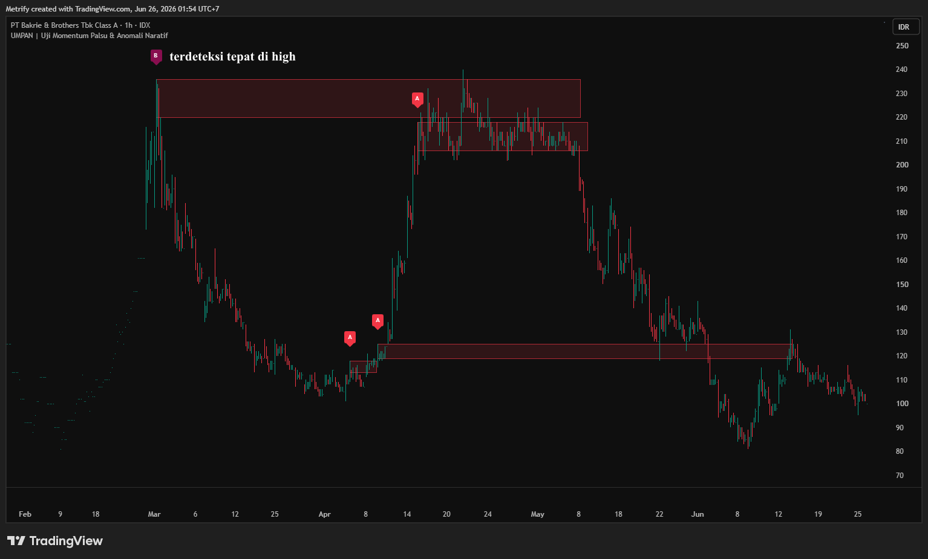Click the 180 price label
Screen dimensions: 928x559
[x=901, y=213]
